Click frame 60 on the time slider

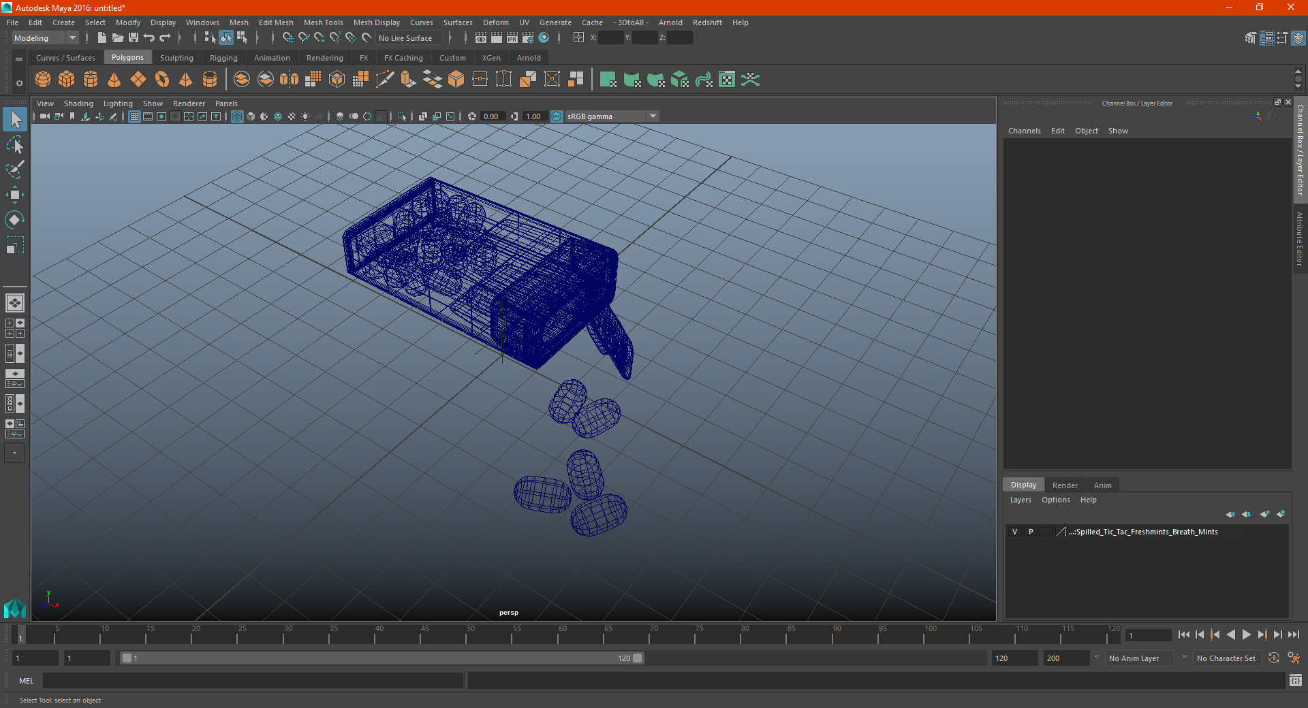tap(558, 634)
